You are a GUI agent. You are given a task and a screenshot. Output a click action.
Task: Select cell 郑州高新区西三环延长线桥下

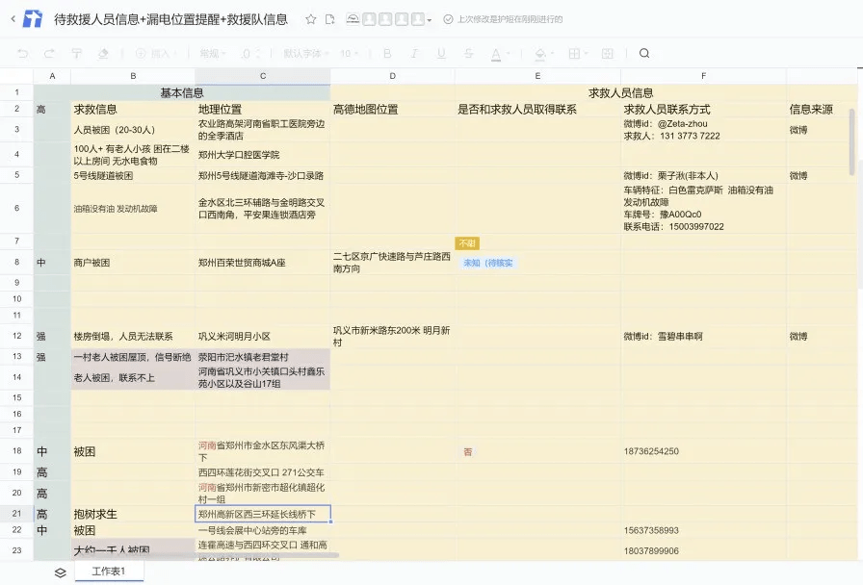click(x=263, y=514)
